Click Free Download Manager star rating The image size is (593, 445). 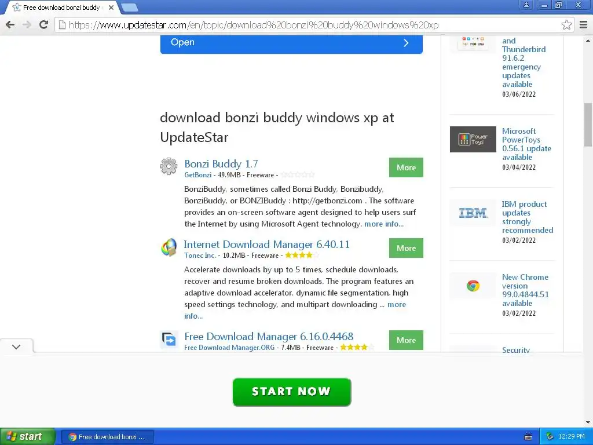(x=357, y=348)
